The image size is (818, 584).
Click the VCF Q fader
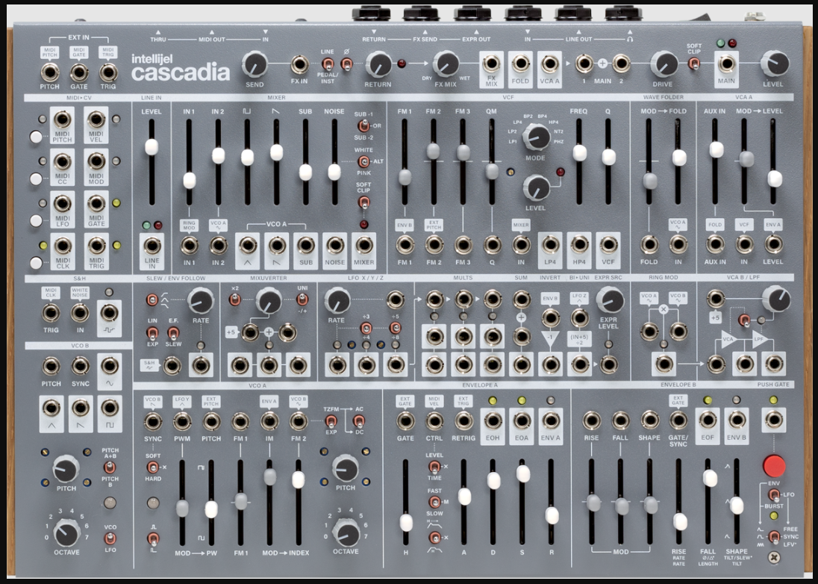[608, 157]
